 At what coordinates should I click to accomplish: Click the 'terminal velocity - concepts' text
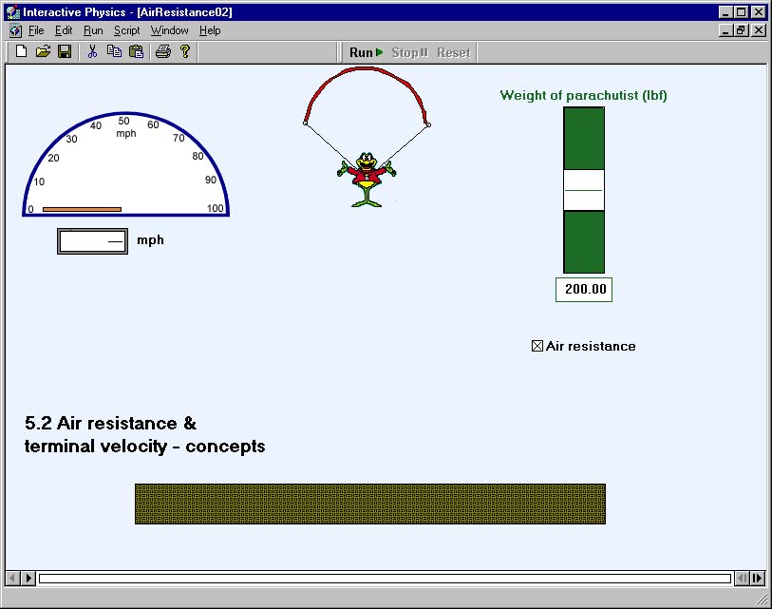tap(144, 447)
